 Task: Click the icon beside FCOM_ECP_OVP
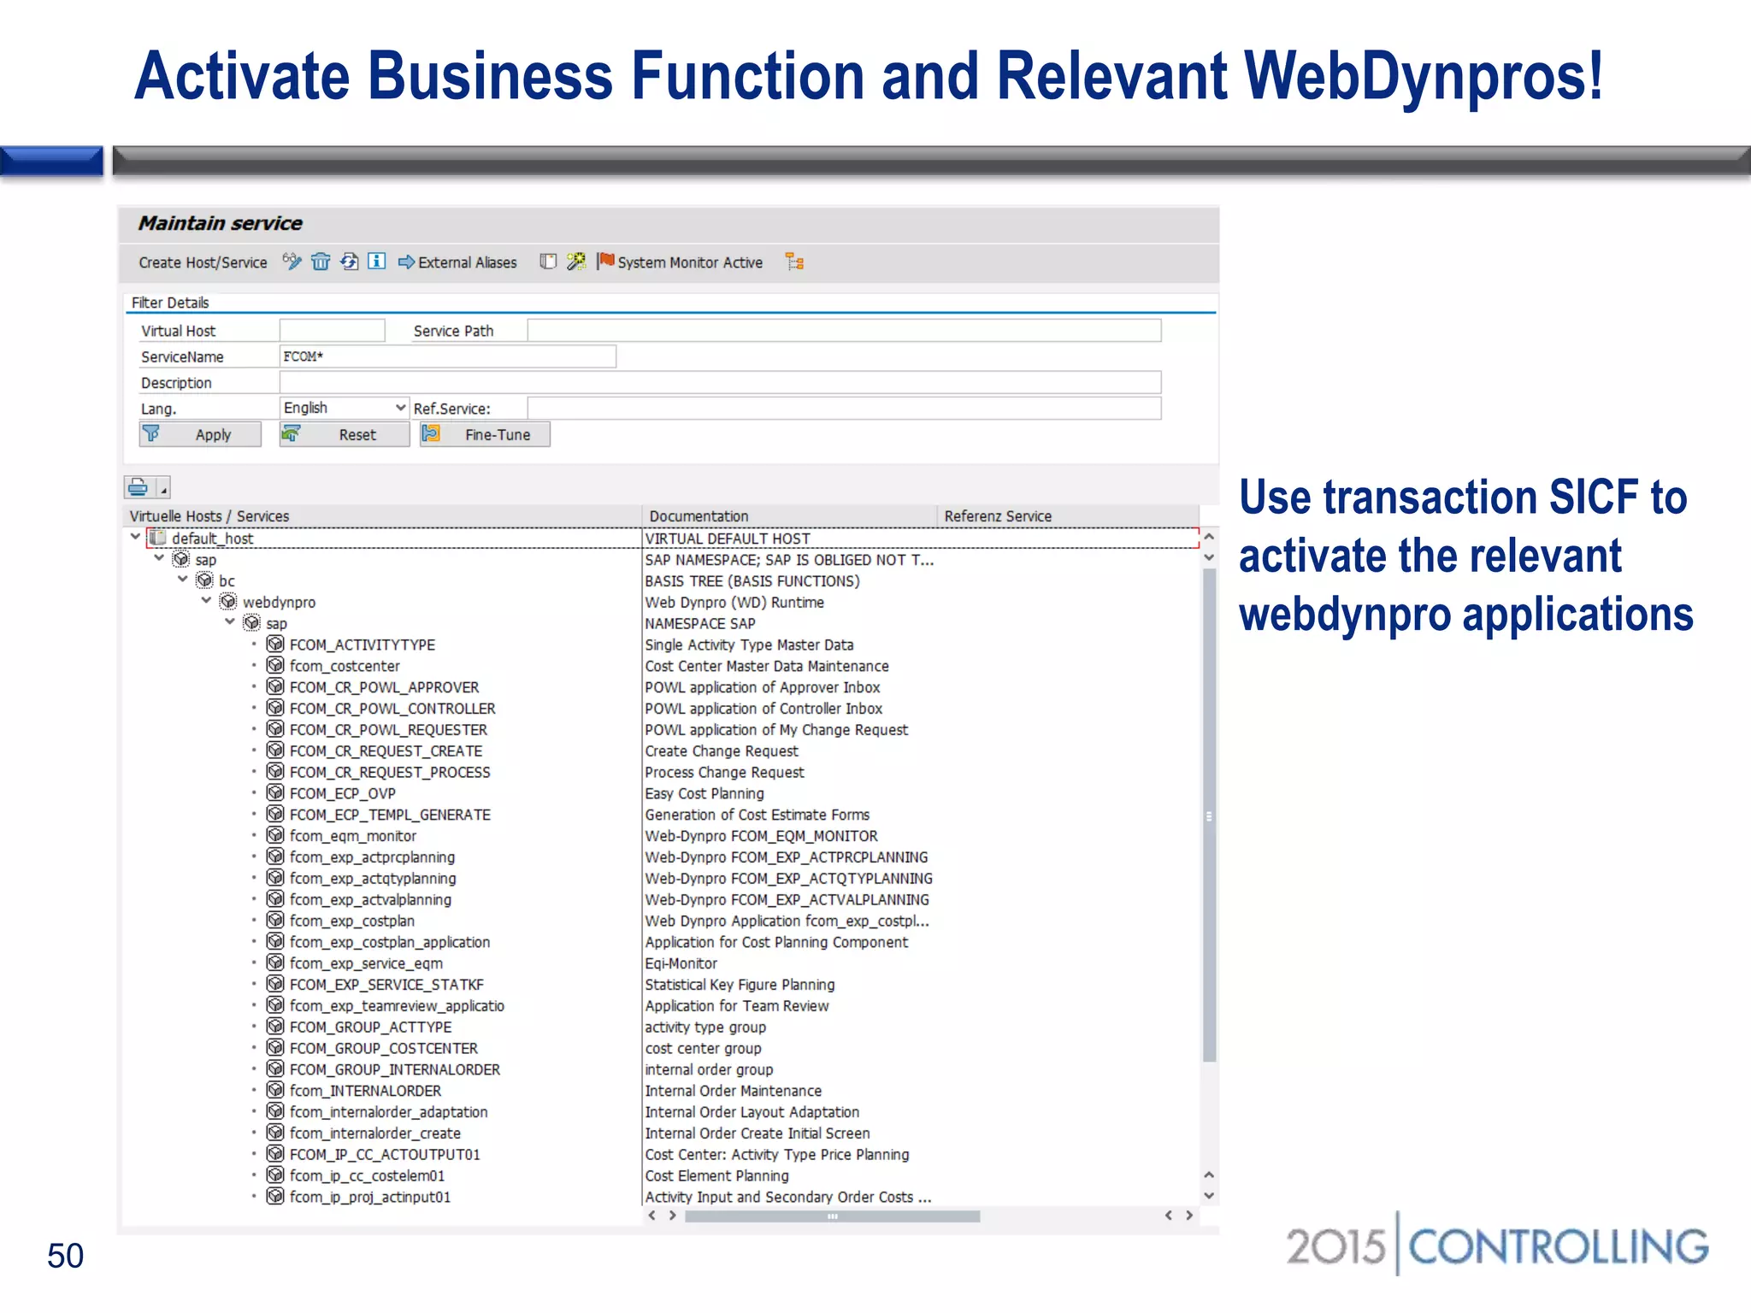point(275,792)
